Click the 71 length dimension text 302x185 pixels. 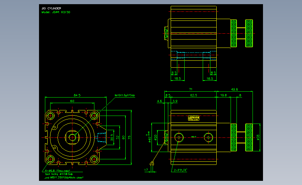click(191, 89)
